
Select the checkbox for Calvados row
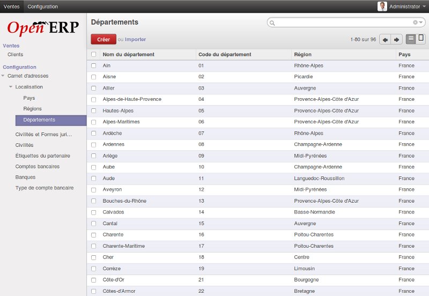coord(94,212)
